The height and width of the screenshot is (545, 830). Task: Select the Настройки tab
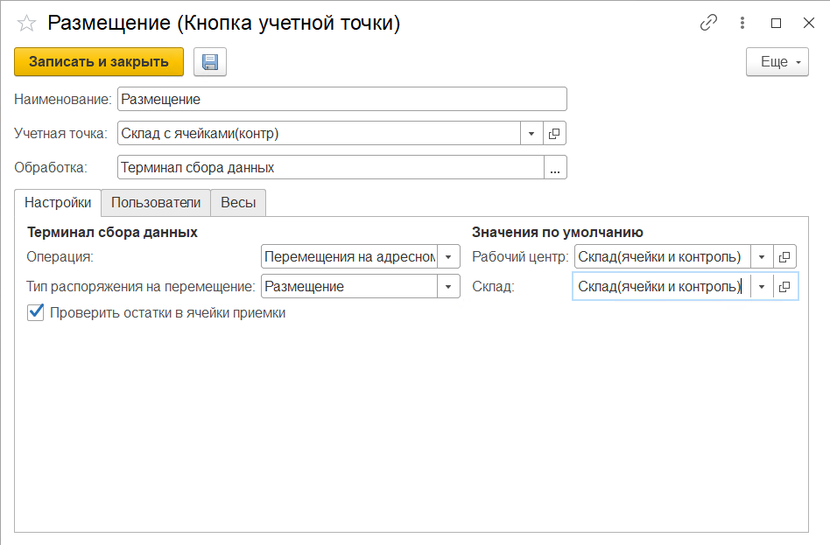58,202
